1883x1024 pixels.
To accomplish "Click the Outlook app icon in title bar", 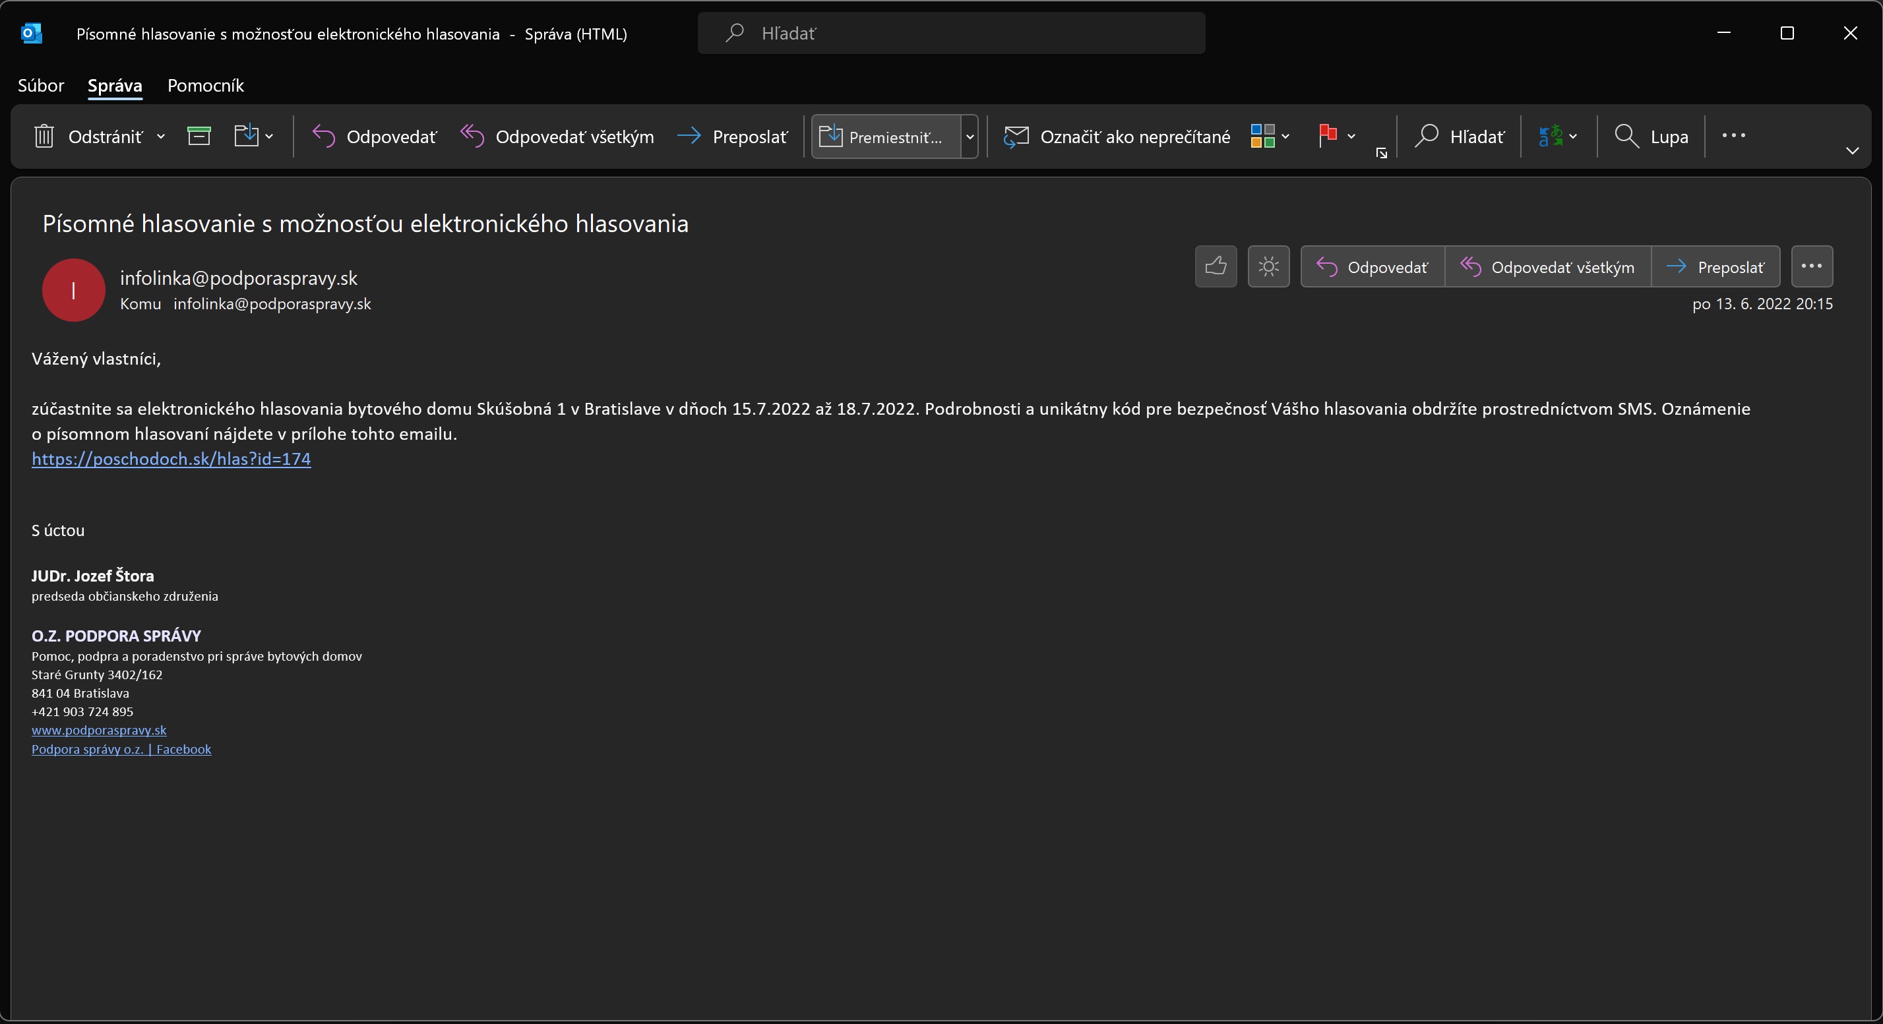I will click(x=32, y=33).
